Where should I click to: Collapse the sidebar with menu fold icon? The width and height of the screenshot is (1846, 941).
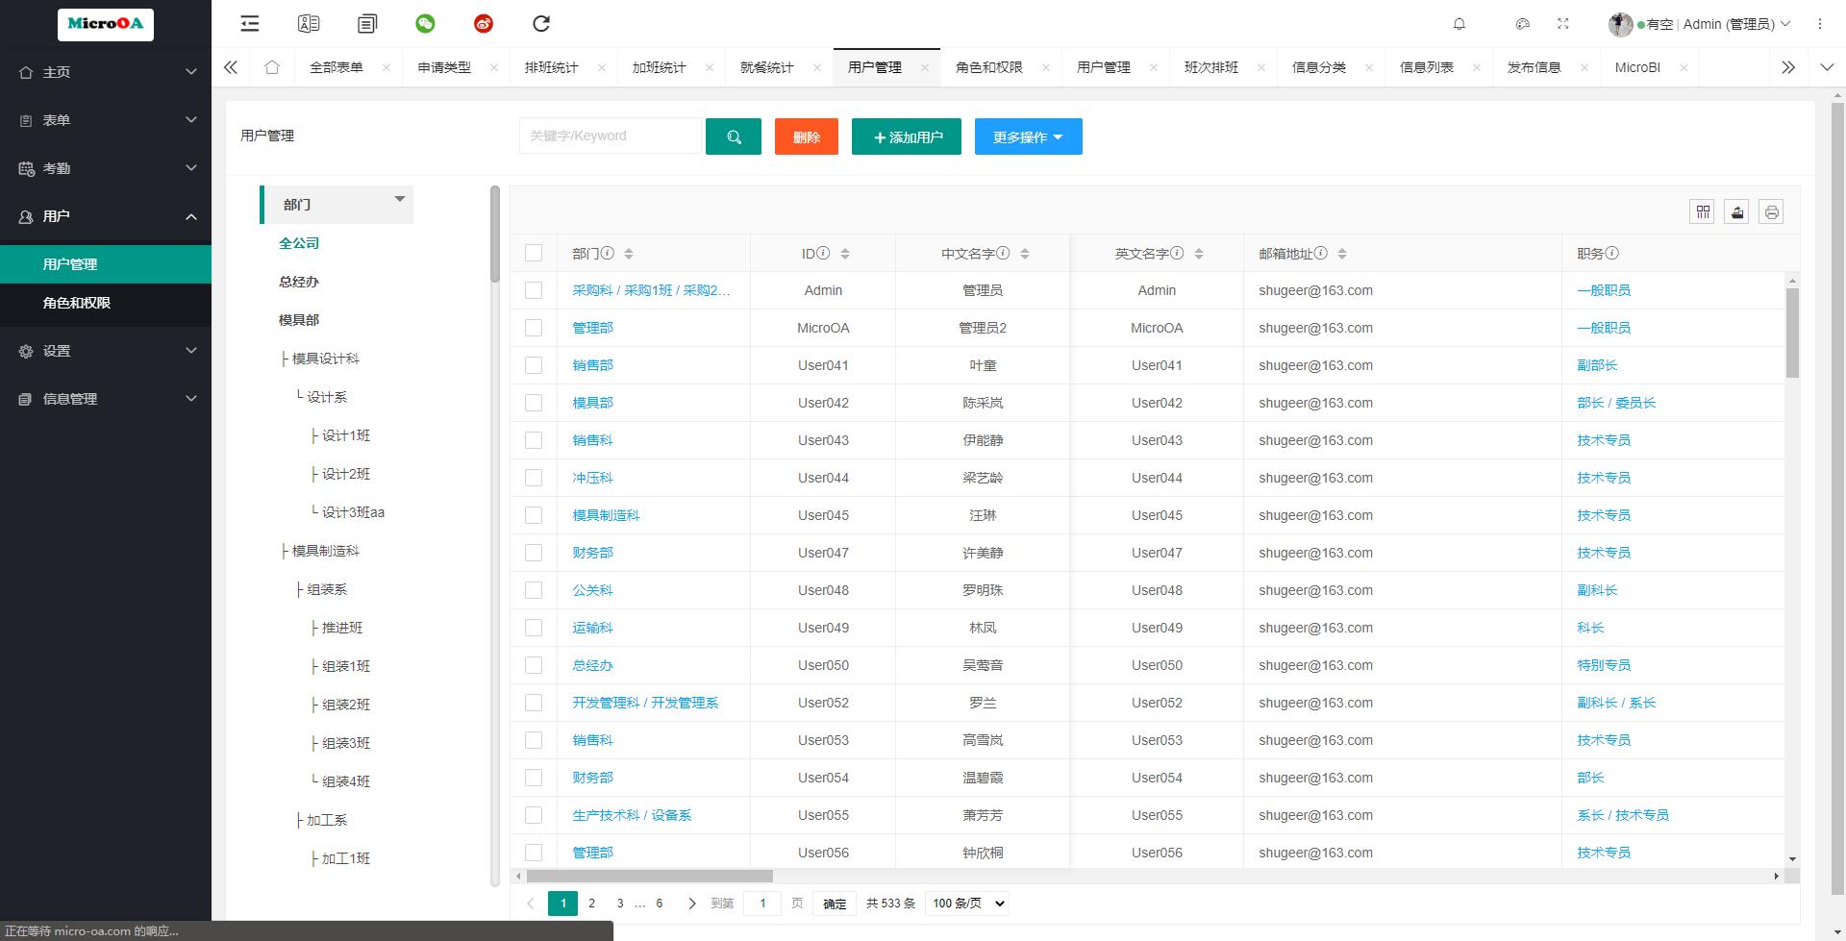250,24
